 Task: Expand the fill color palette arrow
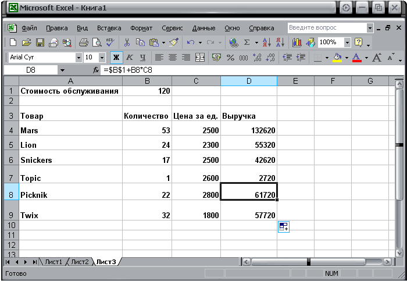(347, 58)
